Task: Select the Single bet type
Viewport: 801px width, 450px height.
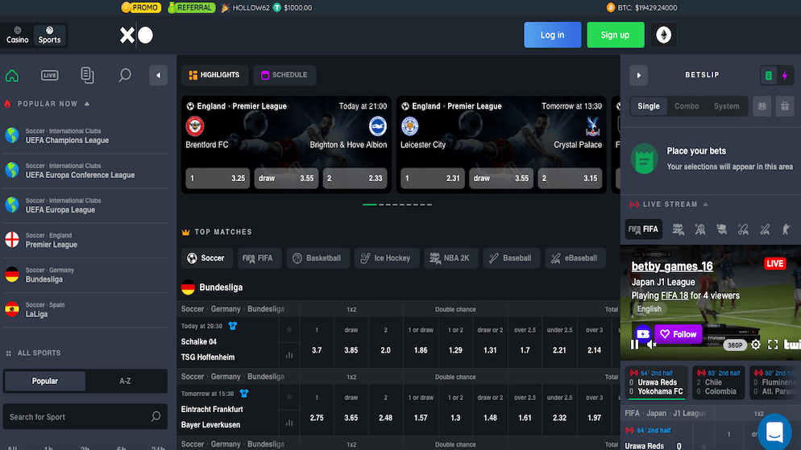Action: click(x=649, y=106)
